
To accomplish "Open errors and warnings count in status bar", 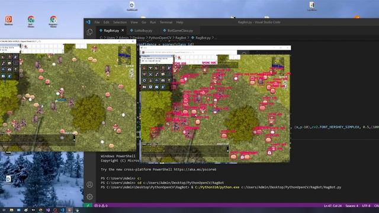I will pos(101,206).
